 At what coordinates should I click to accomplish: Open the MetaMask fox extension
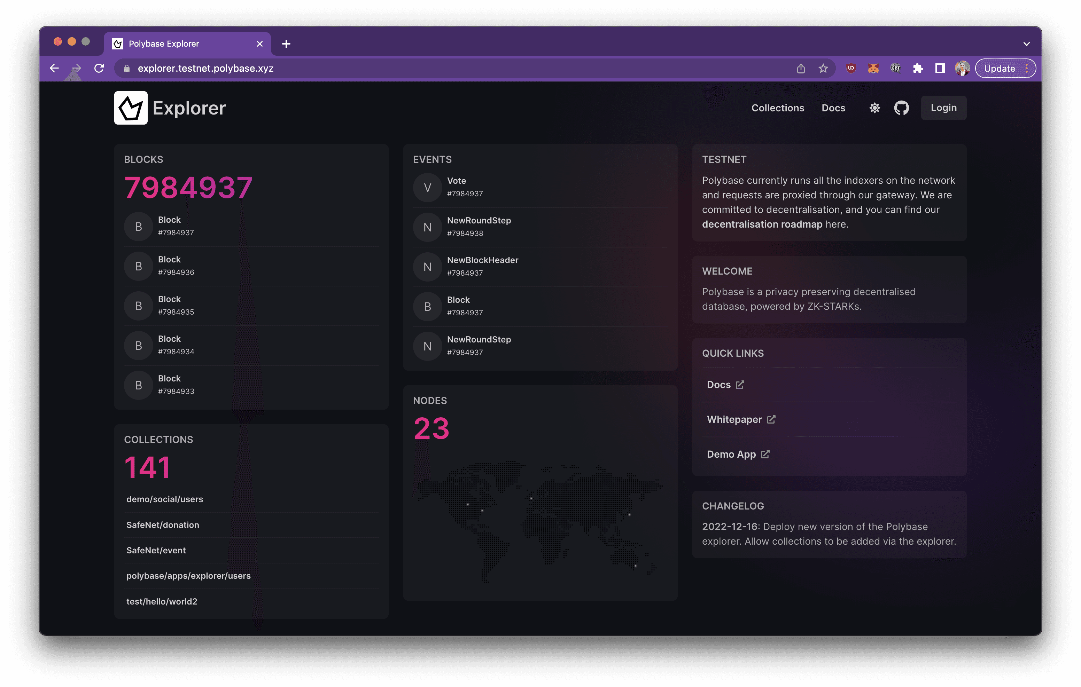[873, 68]
